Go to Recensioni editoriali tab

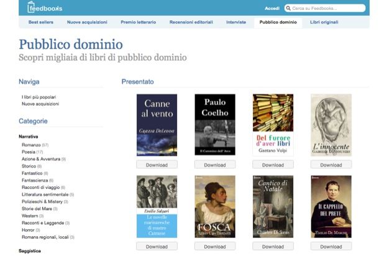coord(191,22)
